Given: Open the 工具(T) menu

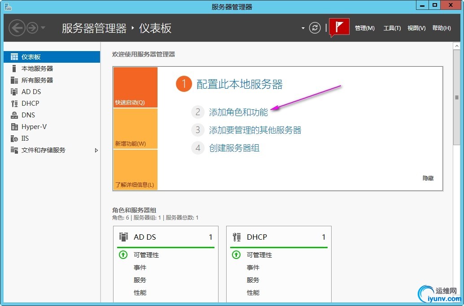Looking at the screenshot, I should [392, 28].
